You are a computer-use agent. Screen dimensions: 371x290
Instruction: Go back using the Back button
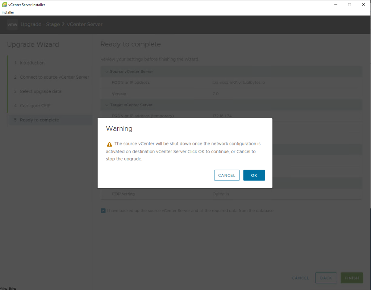[326, 278]
